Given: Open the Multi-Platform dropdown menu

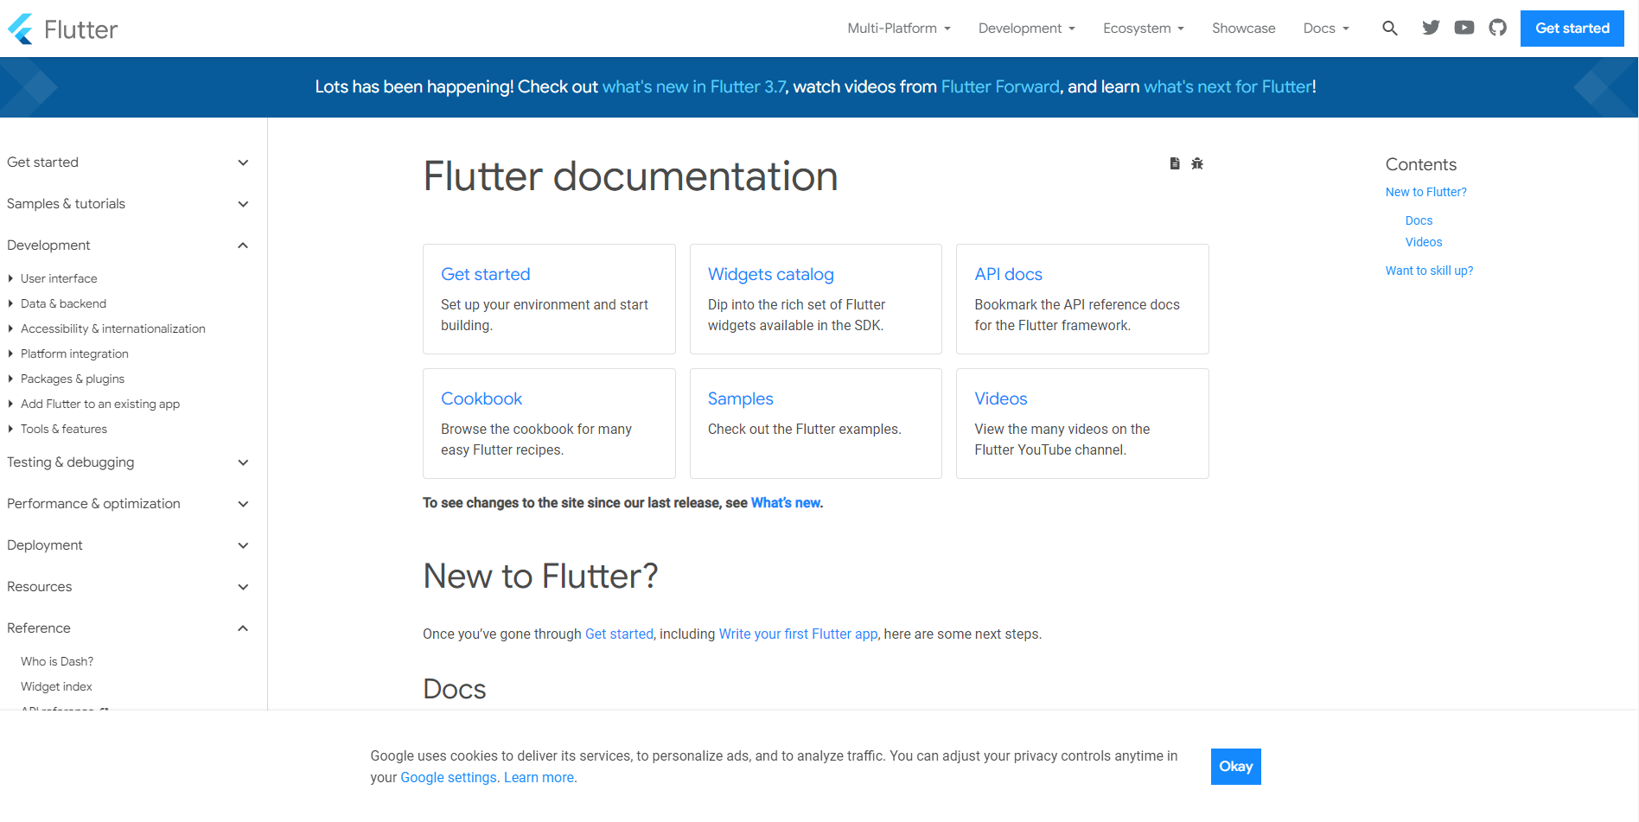Looking at the screenshot, I should tap(899, 29).
